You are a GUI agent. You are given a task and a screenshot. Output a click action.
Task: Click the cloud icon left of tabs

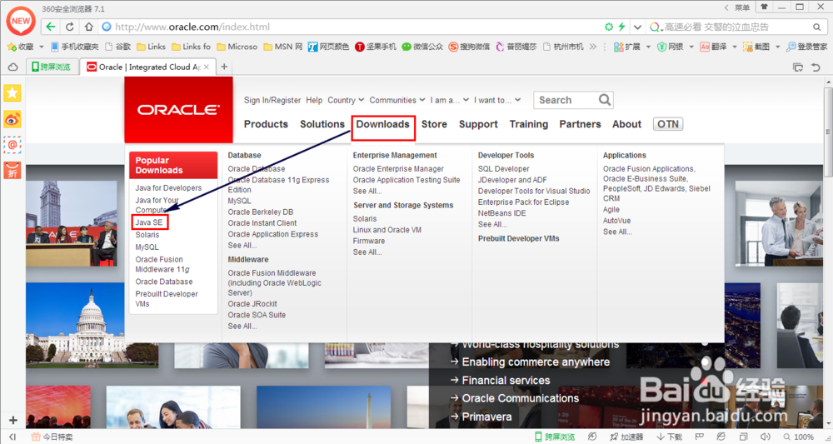[12, 67]
